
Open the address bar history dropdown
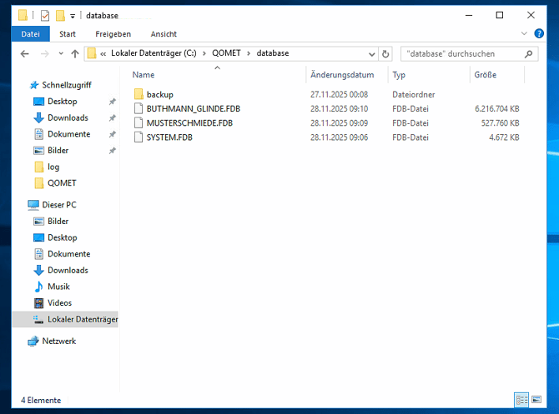point(370,53)
